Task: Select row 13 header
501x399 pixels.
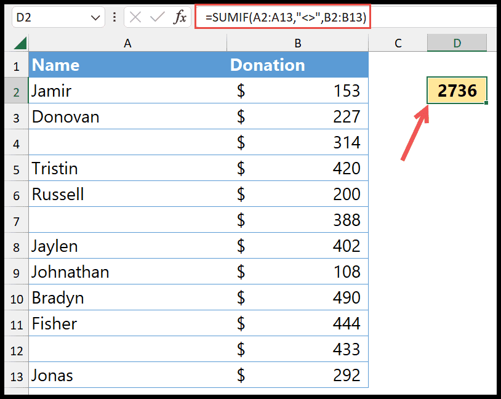Action: [16, 376]
